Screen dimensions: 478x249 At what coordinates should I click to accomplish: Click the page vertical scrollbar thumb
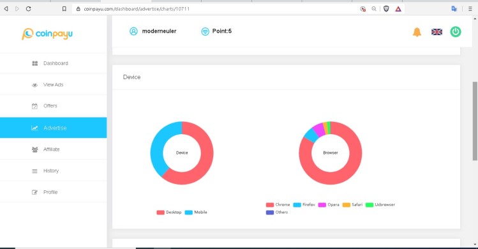[x=475, y=121]
